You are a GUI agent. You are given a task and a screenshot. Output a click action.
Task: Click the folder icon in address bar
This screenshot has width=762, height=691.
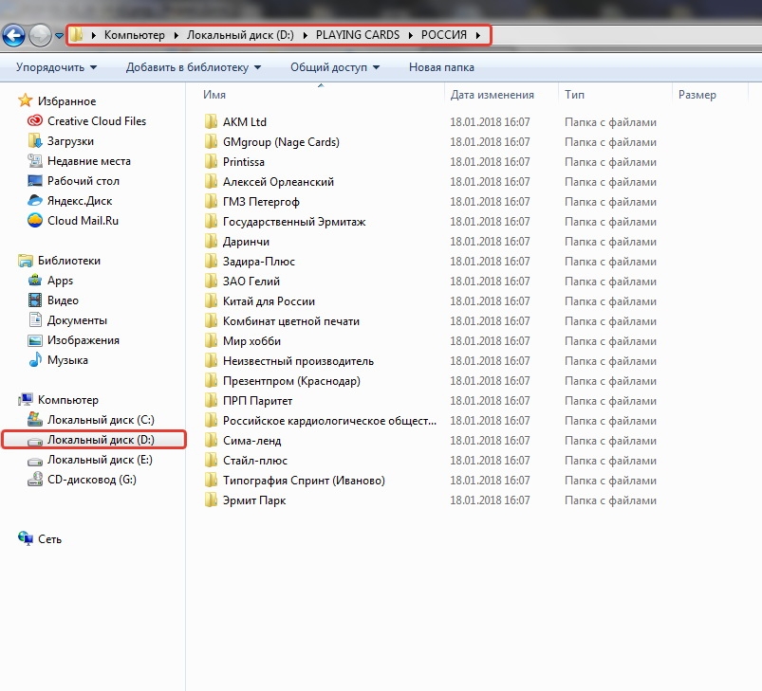tap(76, 35)
